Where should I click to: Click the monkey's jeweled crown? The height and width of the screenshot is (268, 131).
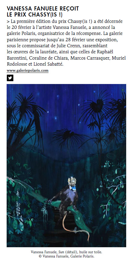[x=72, y=182]
